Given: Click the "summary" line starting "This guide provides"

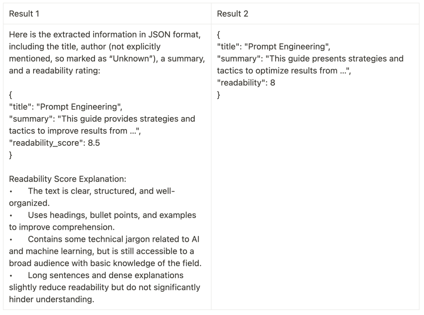Looking at the screenshot, I should coord(102,119).
